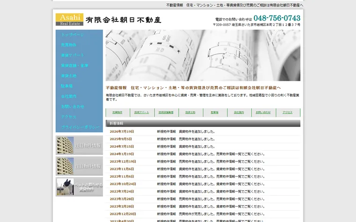Open the ペットと暮らせる賃貸物件 dog banner
356x222 pixels.
pos(79,187)
